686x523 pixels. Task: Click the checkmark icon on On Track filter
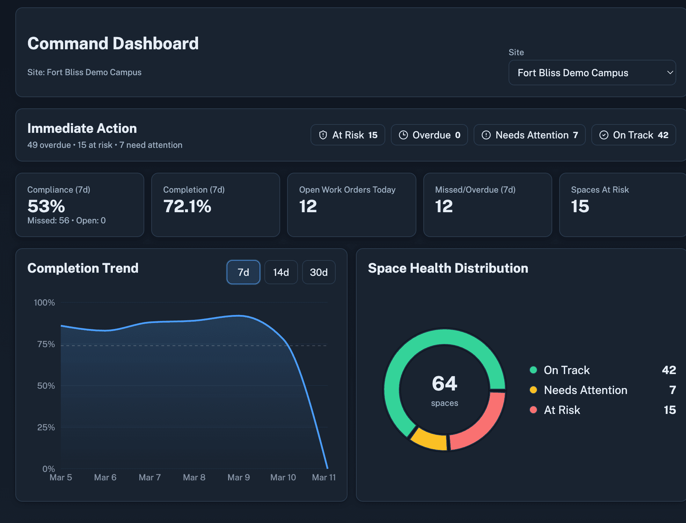604,135
